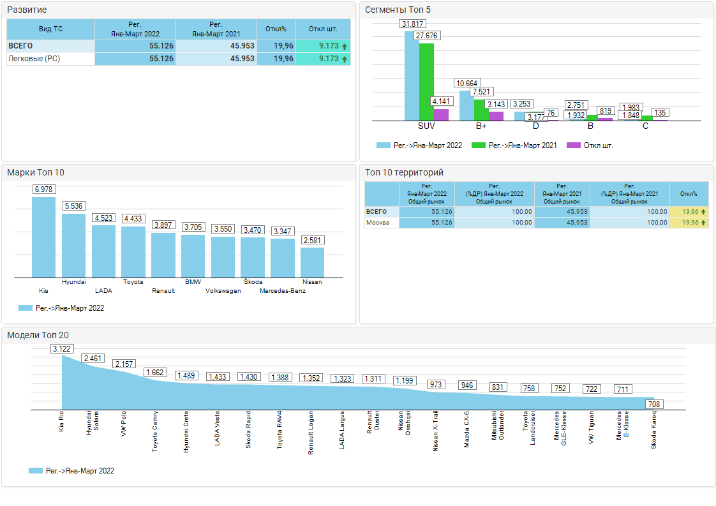Click the Вид ТС column header
716x506 pixels.
point(50,29)
